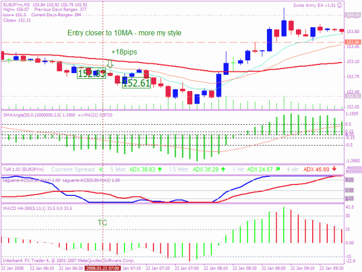Click the 153.10 price axis value
The image size is (362, 272).
(x=353, y=61)
